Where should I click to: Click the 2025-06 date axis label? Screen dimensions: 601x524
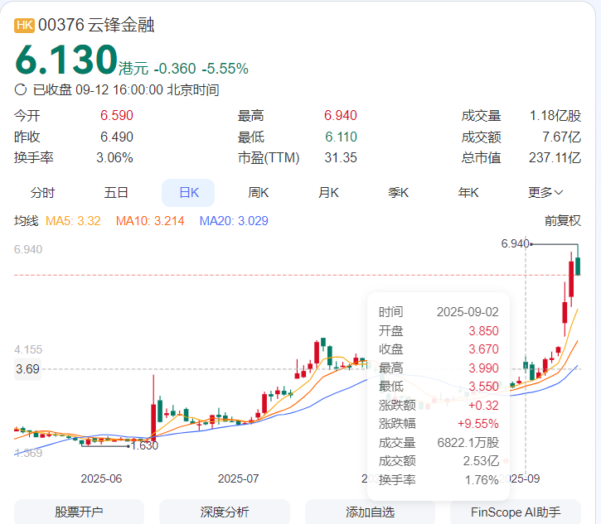(101, 478)
